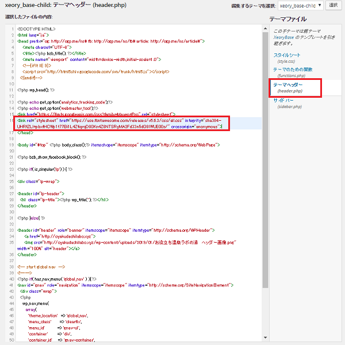Click the html5shiv script src line
Image resolution: width=345 pixels, height=345 pixels.
pos(95,72)
